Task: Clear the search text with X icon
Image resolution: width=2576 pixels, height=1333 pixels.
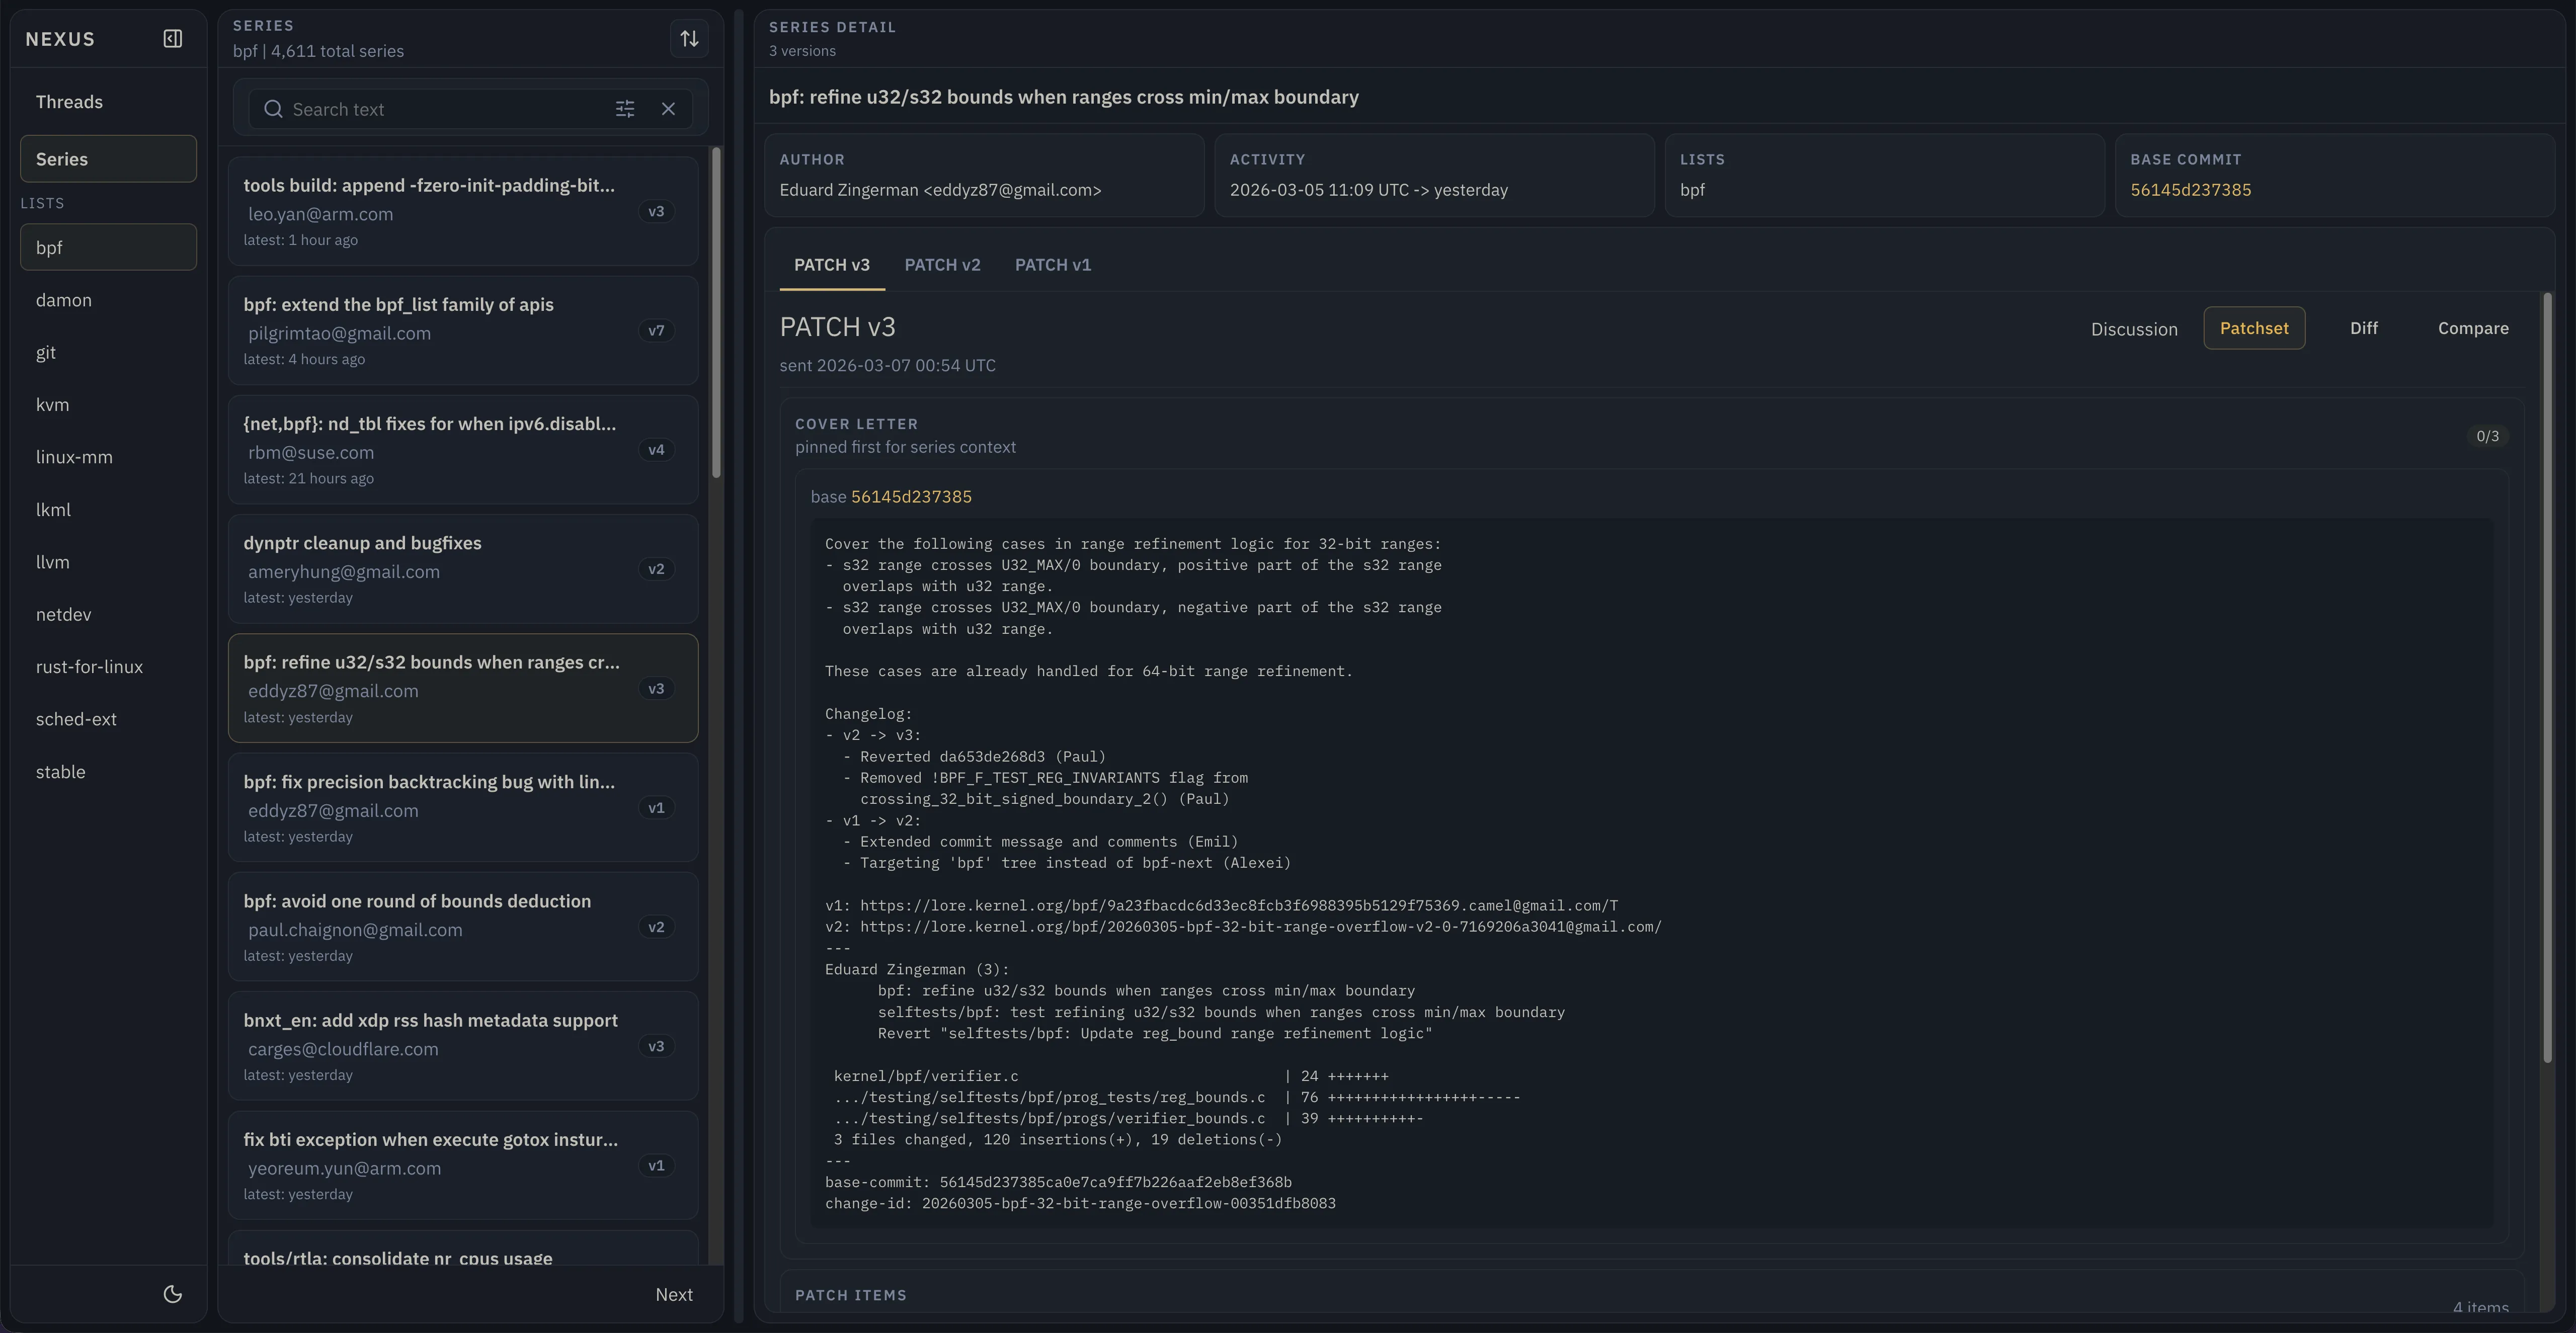Action: point(669,109)
